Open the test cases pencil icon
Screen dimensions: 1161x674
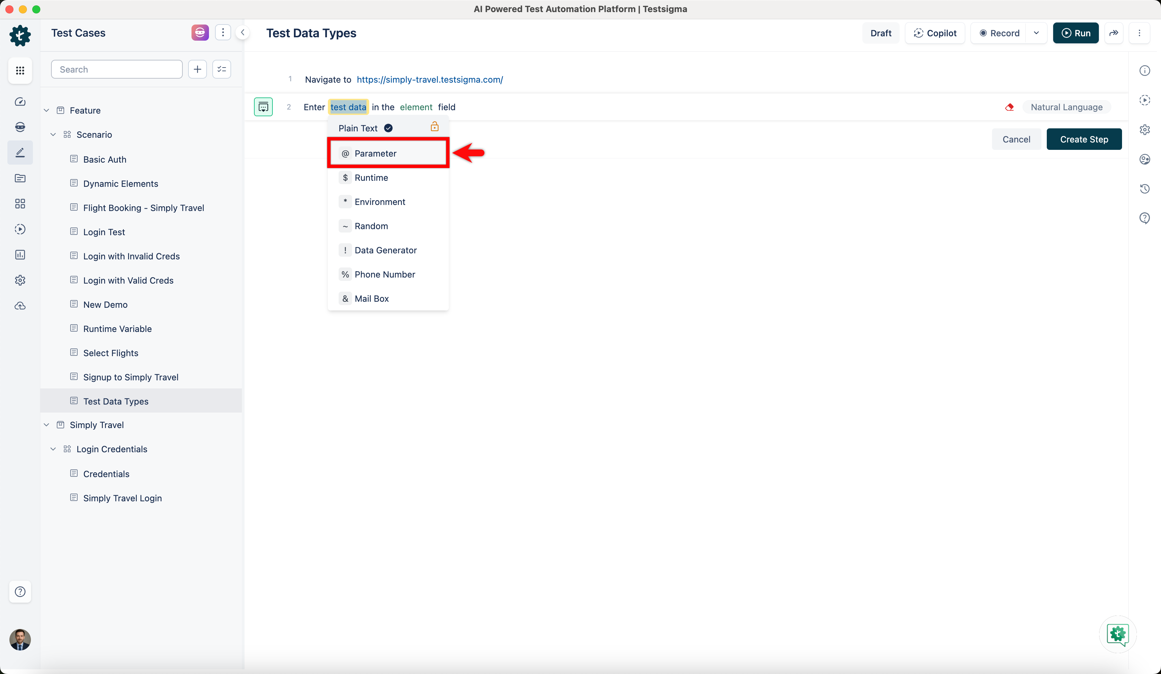20,153
